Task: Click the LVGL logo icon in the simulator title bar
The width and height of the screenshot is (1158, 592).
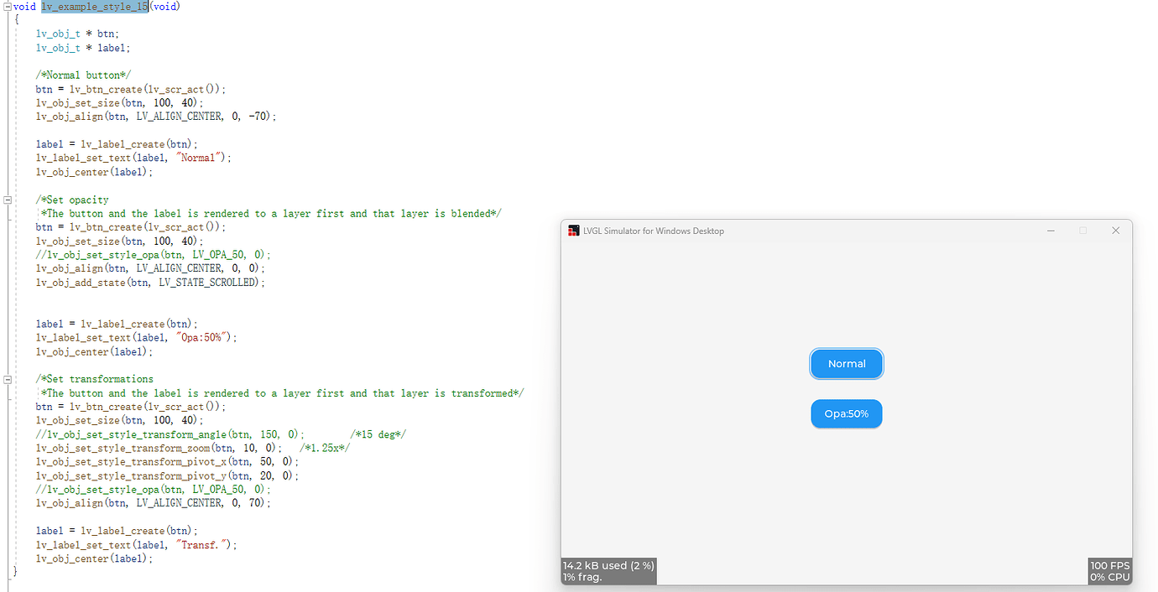Action: 574,230
